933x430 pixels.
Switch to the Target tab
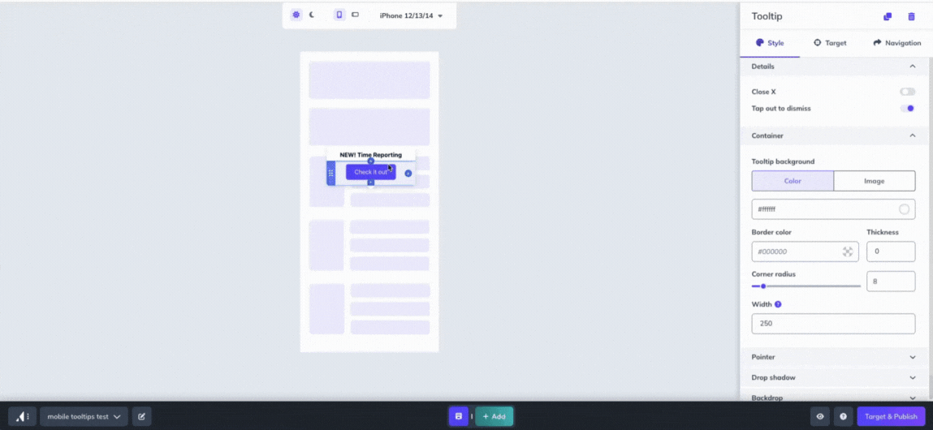tap(829, 43)
